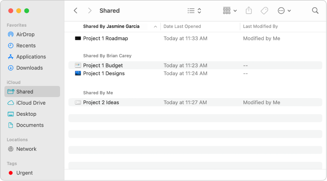Viewport: 327px width, 181px height.
Task: Click the Share toolbar icon
Action: (x=249, y=11)
